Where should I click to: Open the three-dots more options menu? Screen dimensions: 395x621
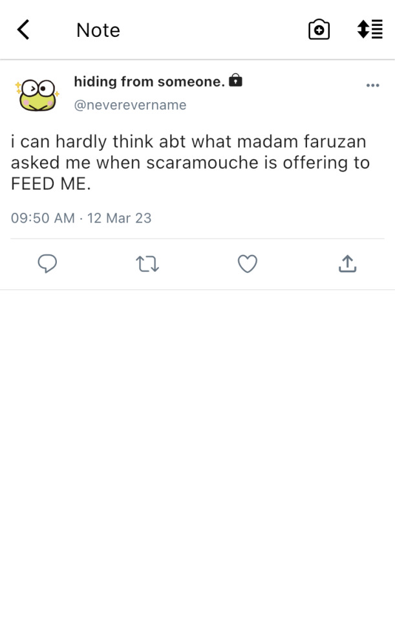(372, 85)
